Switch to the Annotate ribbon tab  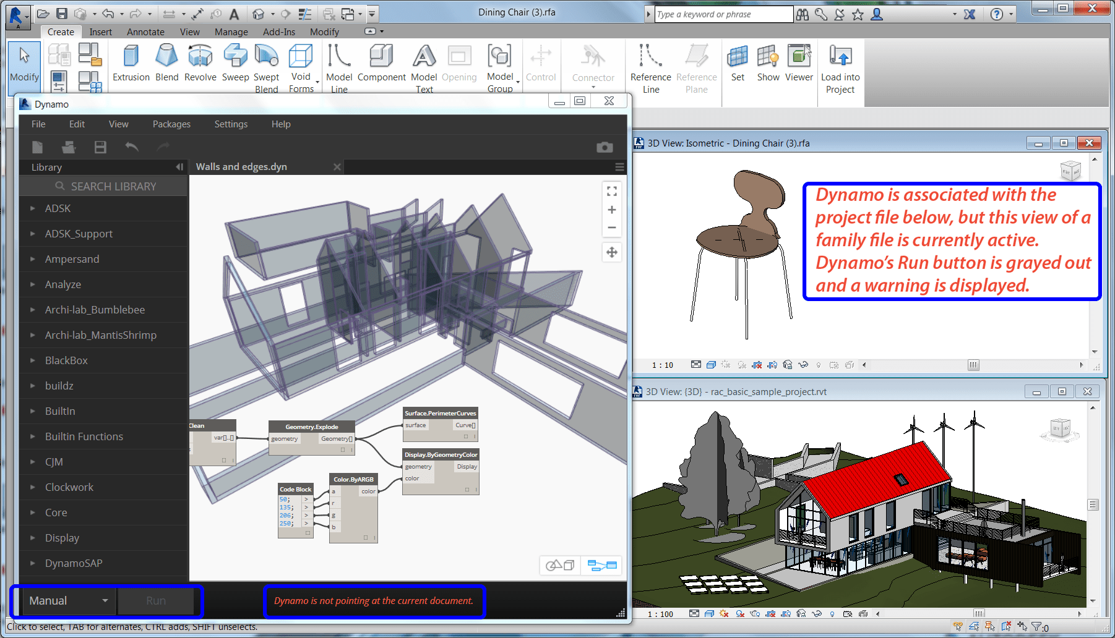point(146,32)
